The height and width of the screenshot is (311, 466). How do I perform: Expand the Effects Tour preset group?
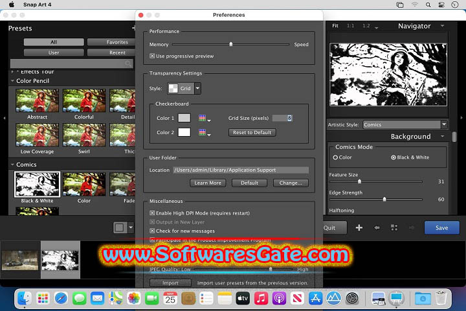point(12,72)
